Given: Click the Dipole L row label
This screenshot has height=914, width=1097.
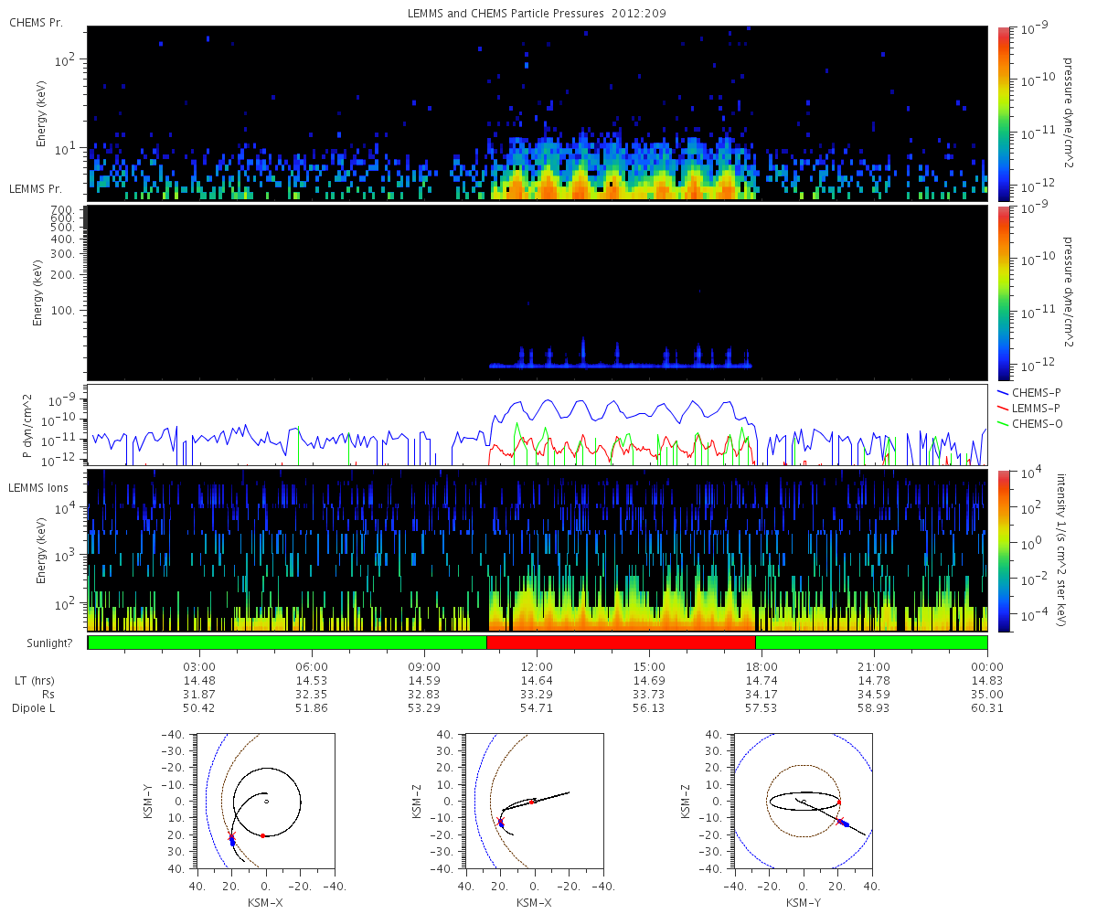Looking at the screenshot, I should click(37, 708).
